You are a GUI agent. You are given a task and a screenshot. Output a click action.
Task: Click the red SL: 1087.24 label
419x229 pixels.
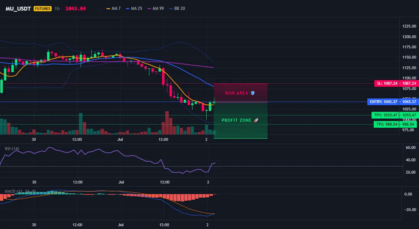[387, 83]
